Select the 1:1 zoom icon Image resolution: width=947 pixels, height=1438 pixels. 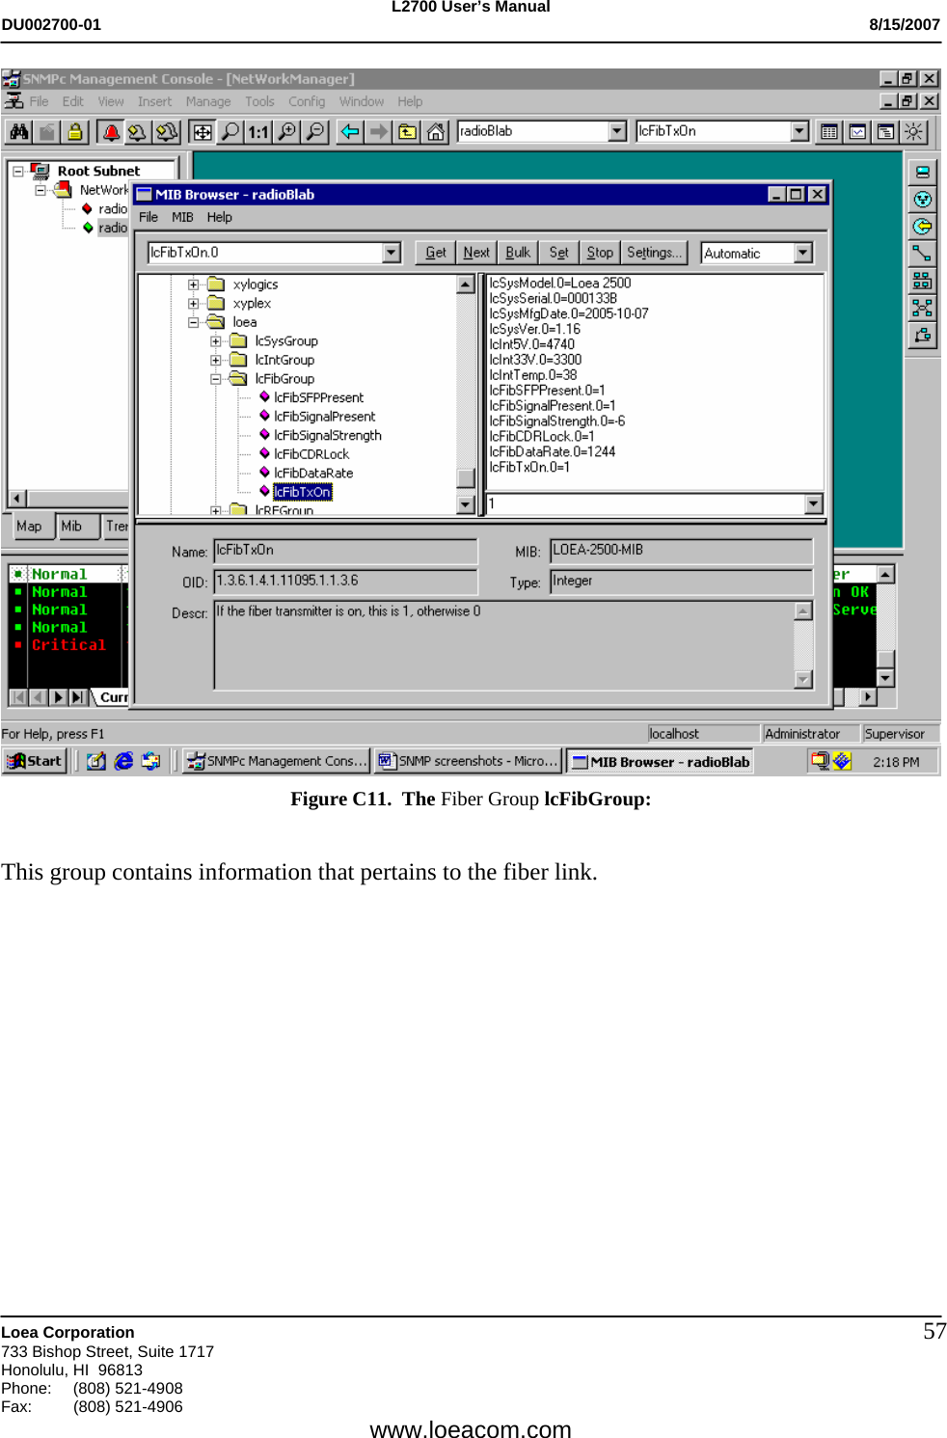257,132
